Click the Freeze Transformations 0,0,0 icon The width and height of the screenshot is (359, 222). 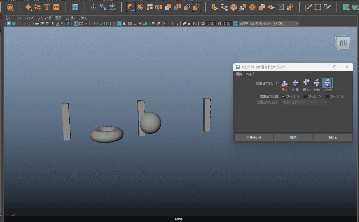pyautogui.click(x=112, y=7)
